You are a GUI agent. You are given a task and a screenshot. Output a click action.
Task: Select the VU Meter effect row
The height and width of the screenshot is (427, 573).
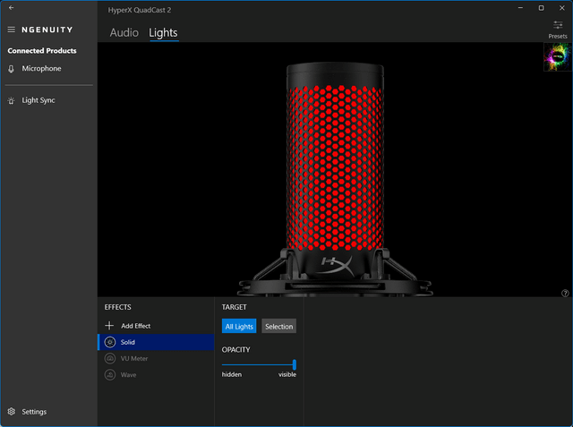pyautogui.click(x=156, y=358)
